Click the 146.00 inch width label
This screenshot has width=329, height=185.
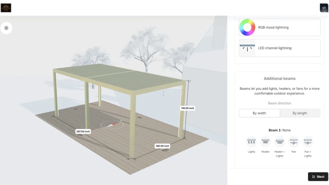click(x=162, y=146)
